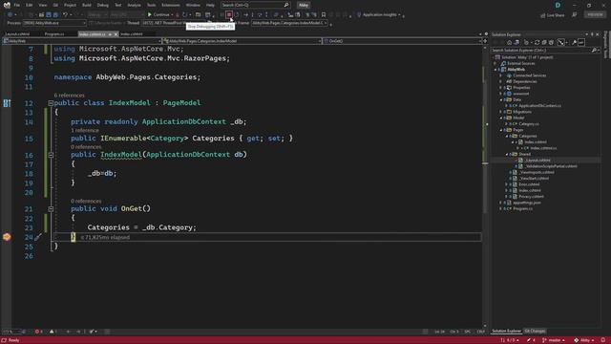This screenshot has width=611, height=344.
Task: Click the inheritance margin icon on line 12
Action: (x=7, y=103)
